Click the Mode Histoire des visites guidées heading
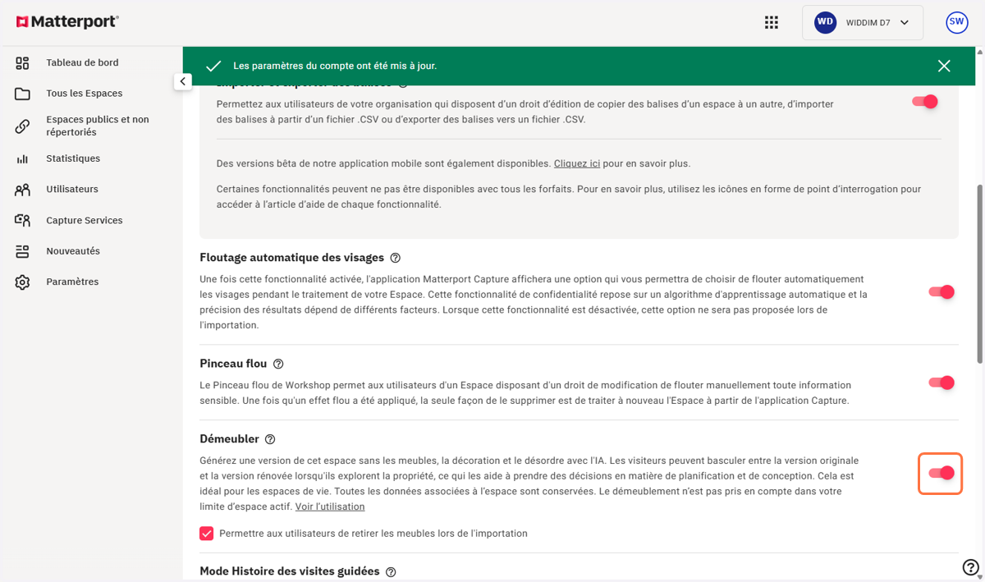Screen dimensions: 985x582 click(290, 571)
